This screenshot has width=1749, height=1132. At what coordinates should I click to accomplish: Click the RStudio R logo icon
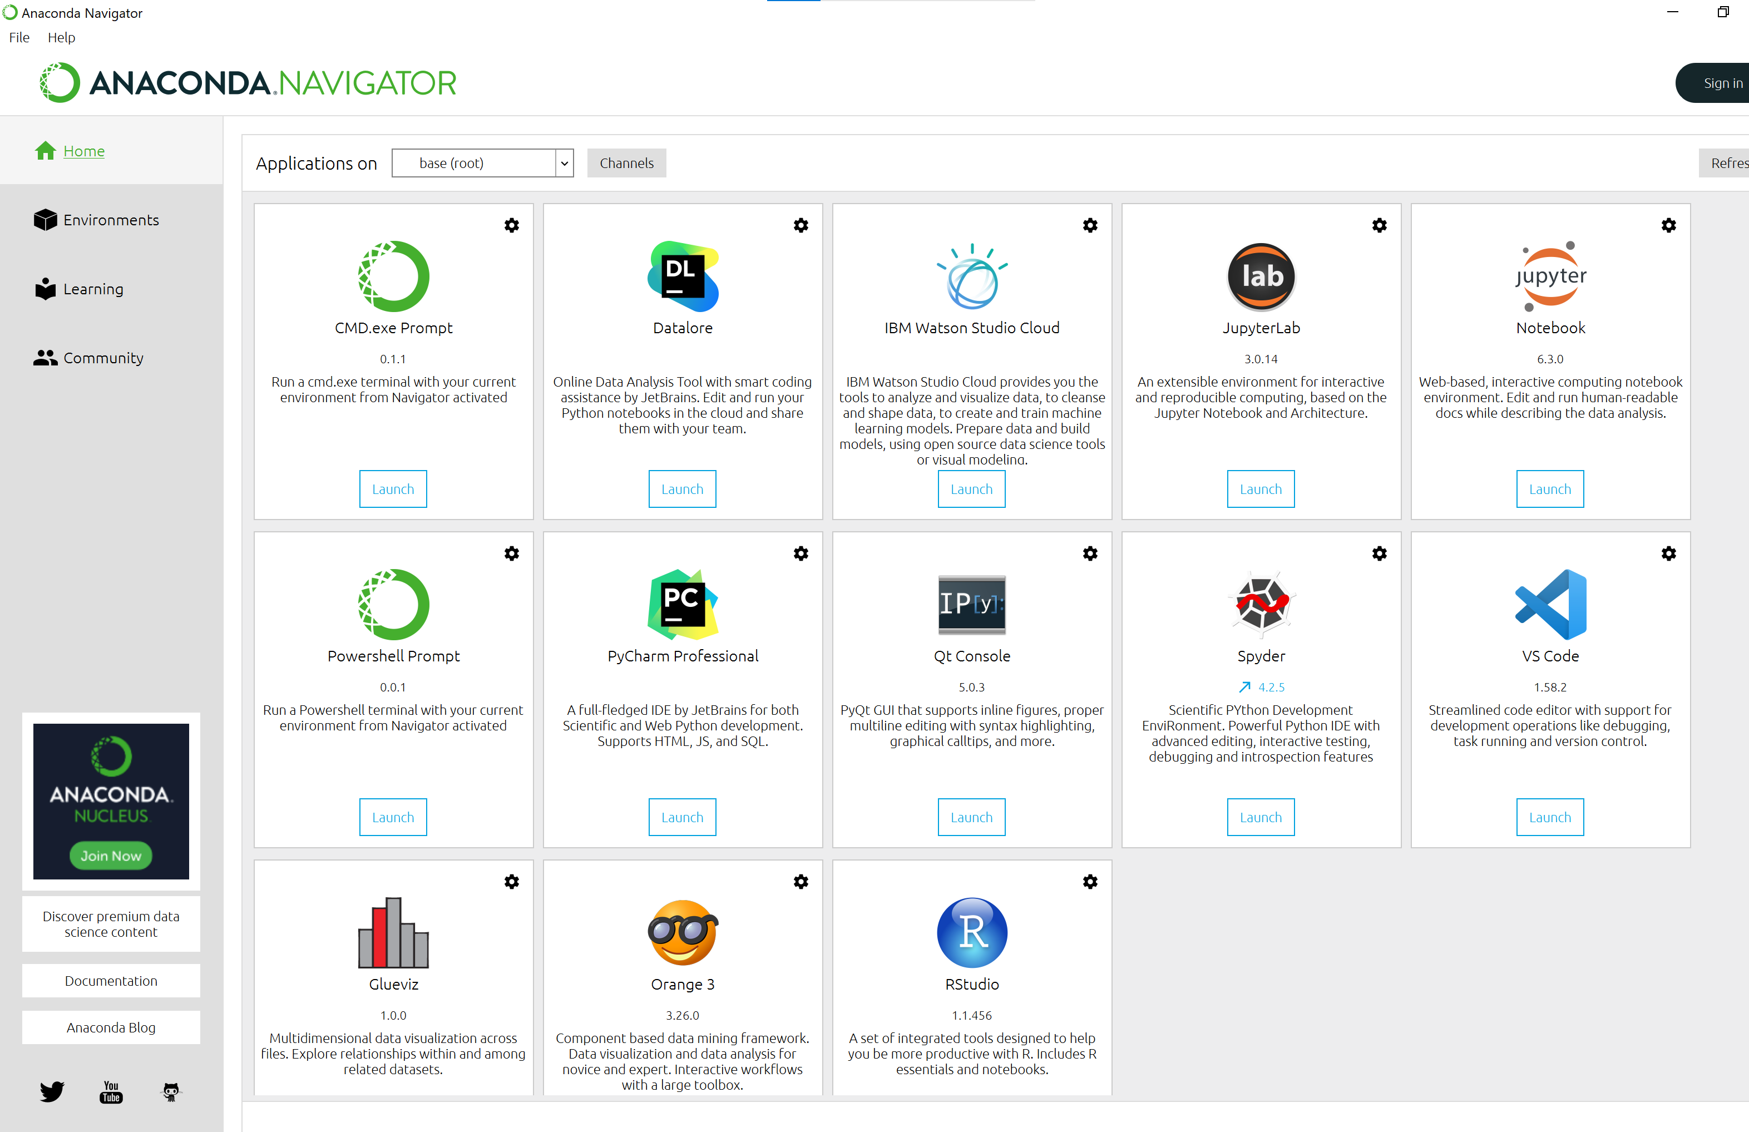pyautogui.click(x=971, y=932)
